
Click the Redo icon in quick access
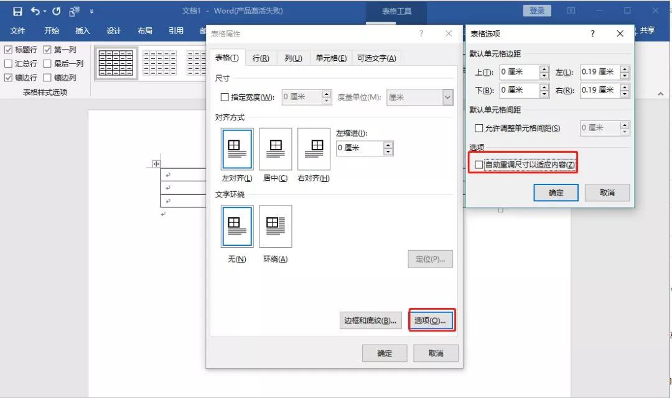click(57, 11)
